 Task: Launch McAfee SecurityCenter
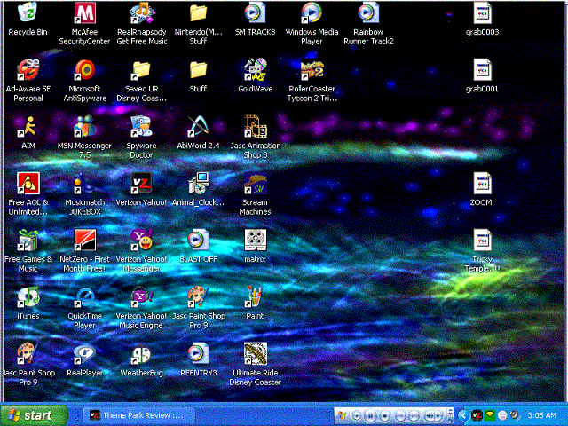pos(85,24)
